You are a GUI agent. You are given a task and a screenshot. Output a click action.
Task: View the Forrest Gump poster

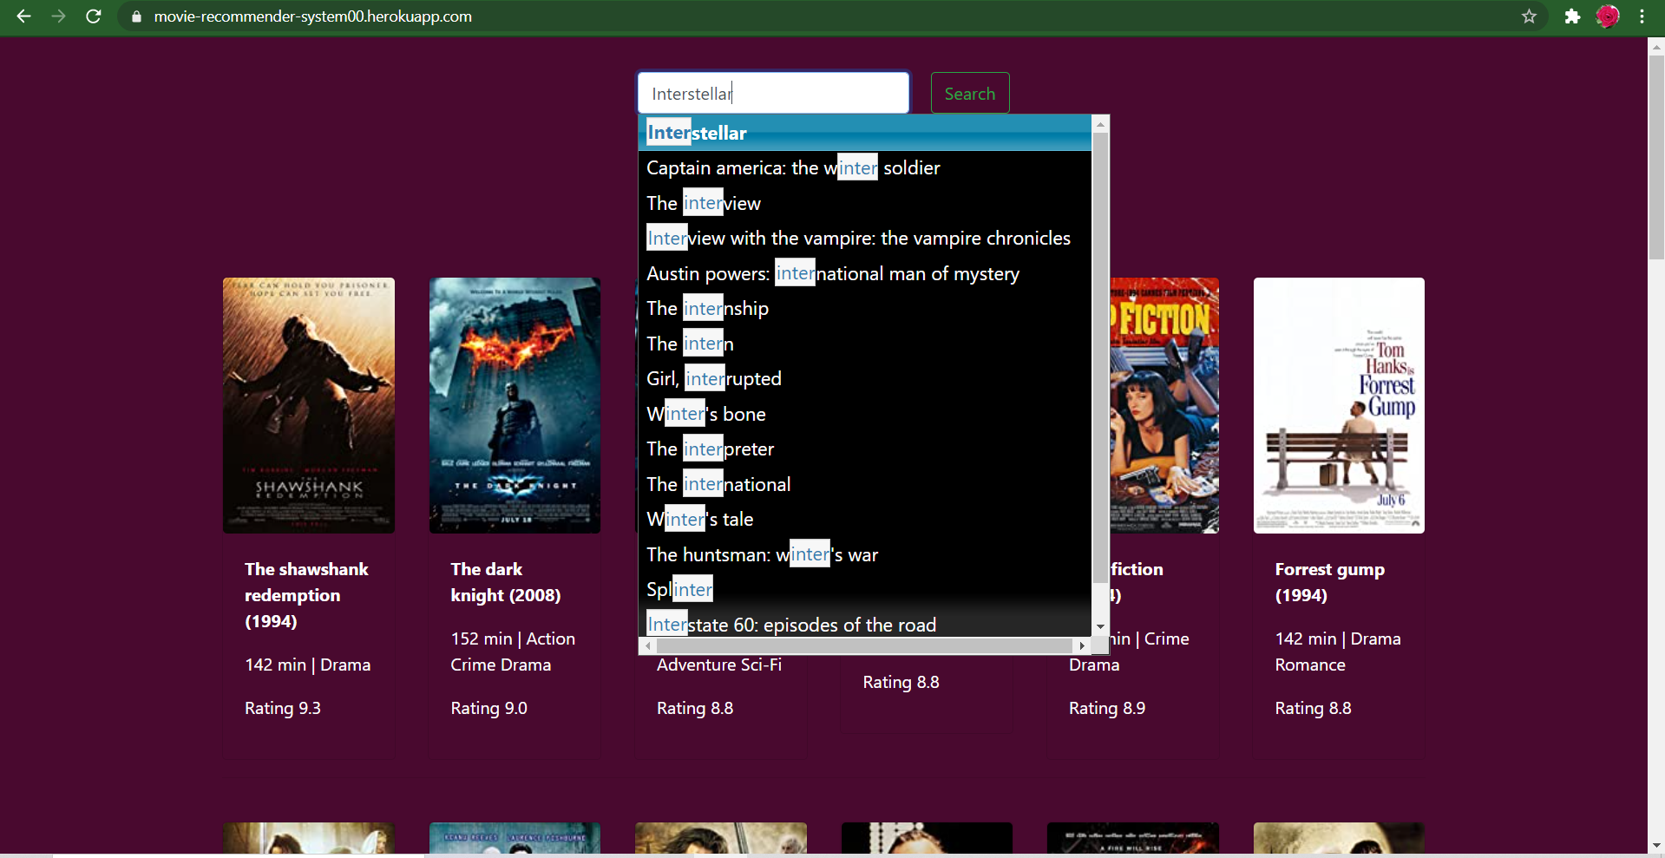(x=1338, y=405)
